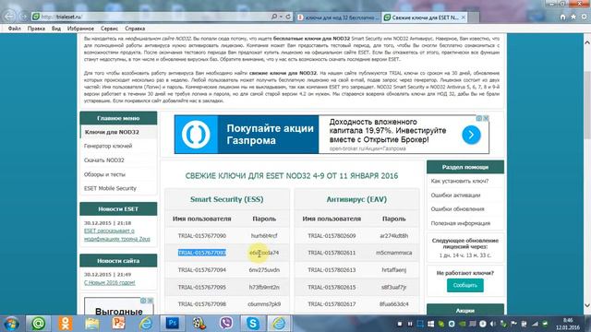Click page scrollbar down arrow
591x332 pixels.
tap(587, 305)
